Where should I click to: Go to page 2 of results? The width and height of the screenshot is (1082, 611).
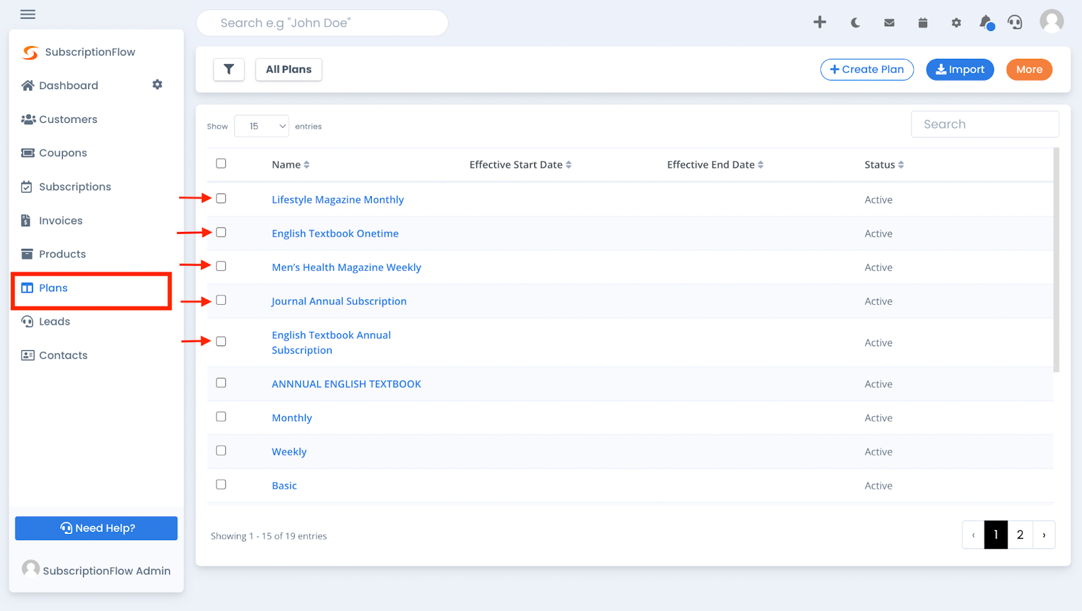(1020, 535)
